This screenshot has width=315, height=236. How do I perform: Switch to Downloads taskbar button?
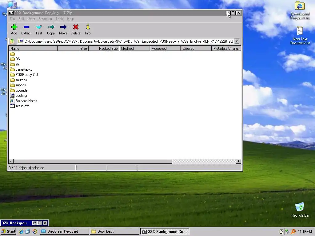[x=114, y=231]
